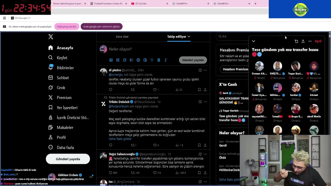The height and width of the screenshot is (186, 331).
Task: Open the @forzacimbom mention link
Action: pos(119,106)
